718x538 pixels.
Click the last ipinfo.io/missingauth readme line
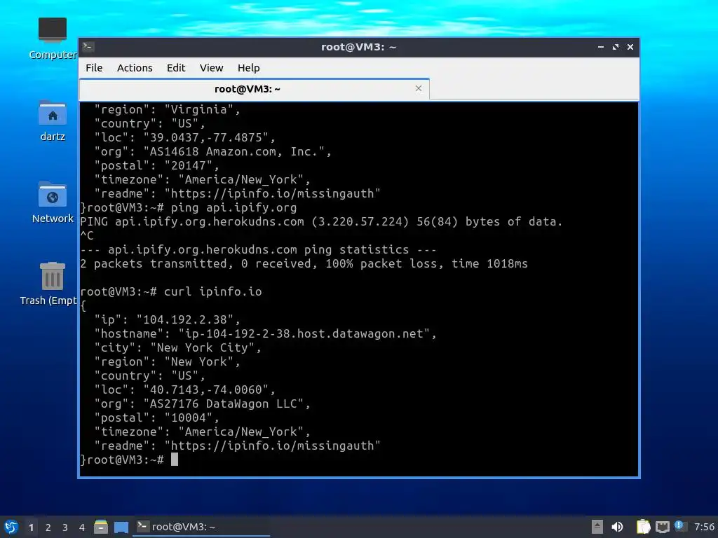click(237, 446)
